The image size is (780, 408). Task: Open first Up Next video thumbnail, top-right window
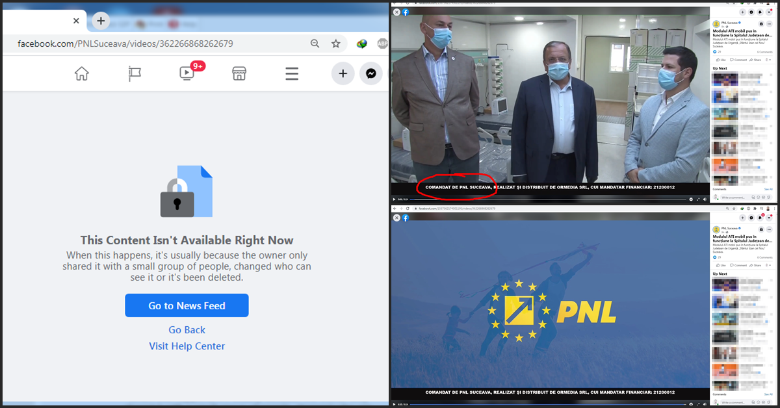click(x=725, y=80)
